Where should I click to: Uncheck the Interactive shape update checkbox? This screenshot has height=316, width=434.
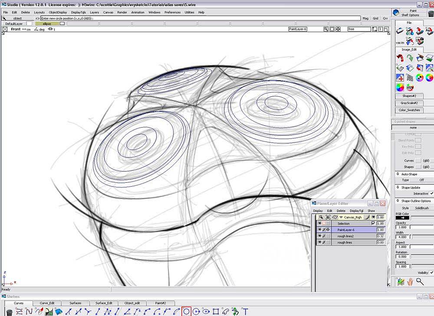coord(431,194)
